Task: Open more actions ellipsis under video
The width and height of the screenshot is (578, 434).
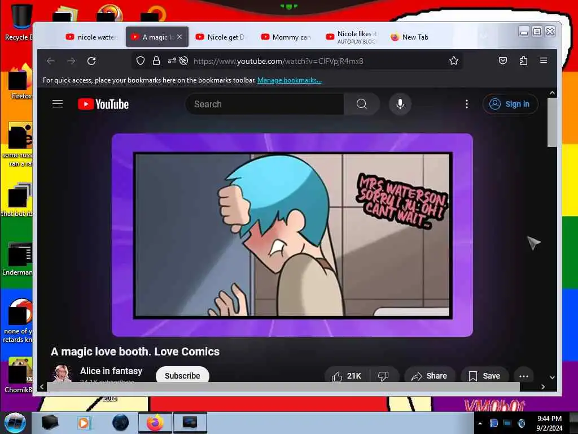Action: (524, 376)
